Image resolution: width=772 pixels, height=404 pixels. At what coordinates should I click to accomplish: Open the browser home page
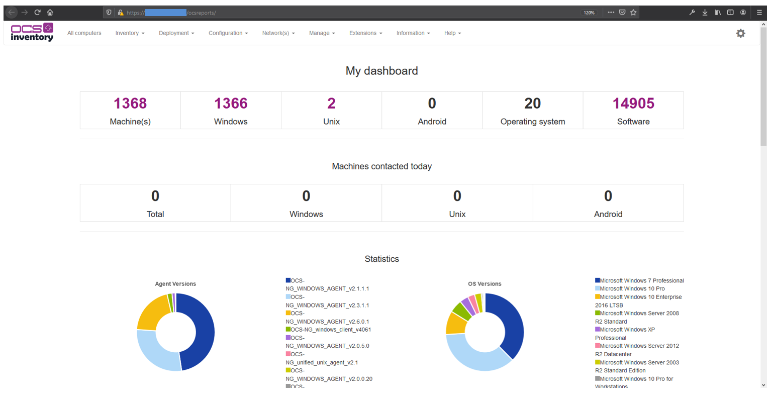50,12
